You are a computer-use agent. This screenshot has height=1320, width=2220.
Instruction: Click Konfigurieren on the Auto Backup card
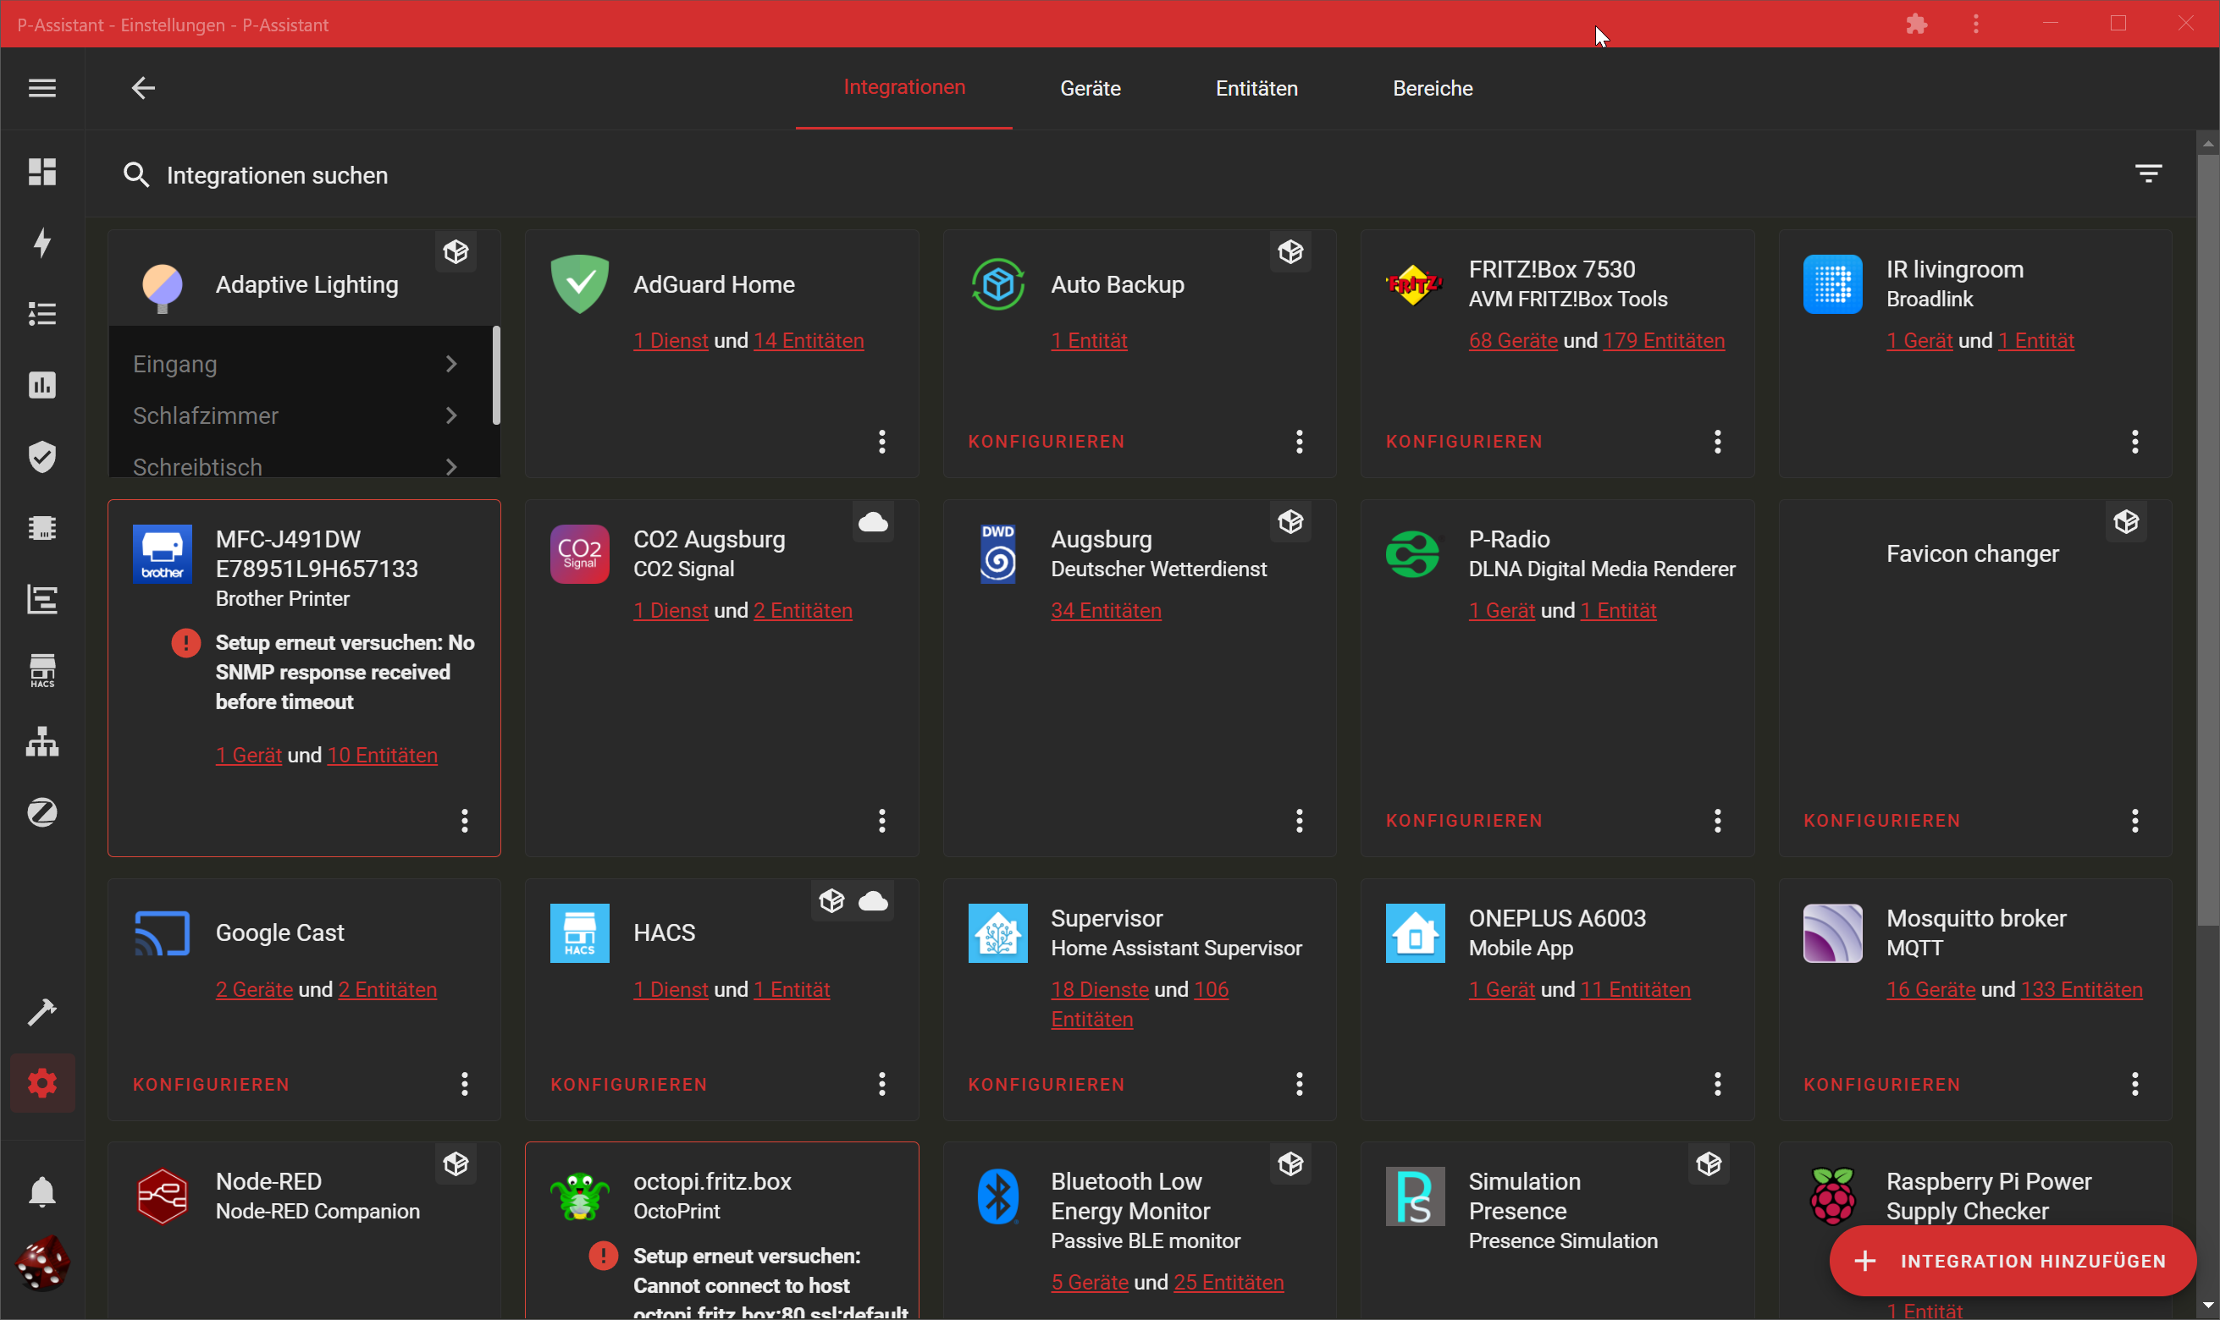click(x=1046, y=441)
